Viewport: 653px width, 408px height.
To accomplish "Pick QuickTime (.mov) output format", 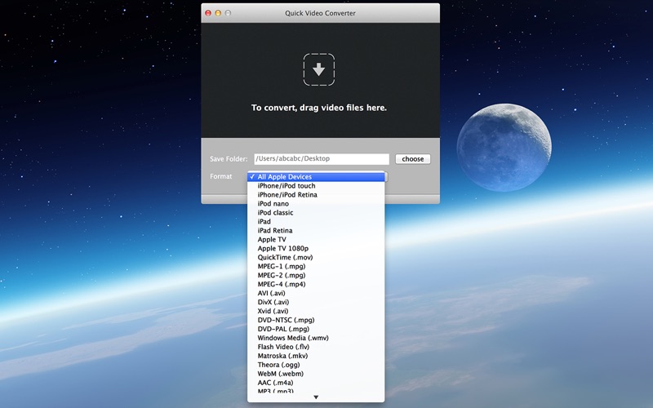I will (316, 257).
